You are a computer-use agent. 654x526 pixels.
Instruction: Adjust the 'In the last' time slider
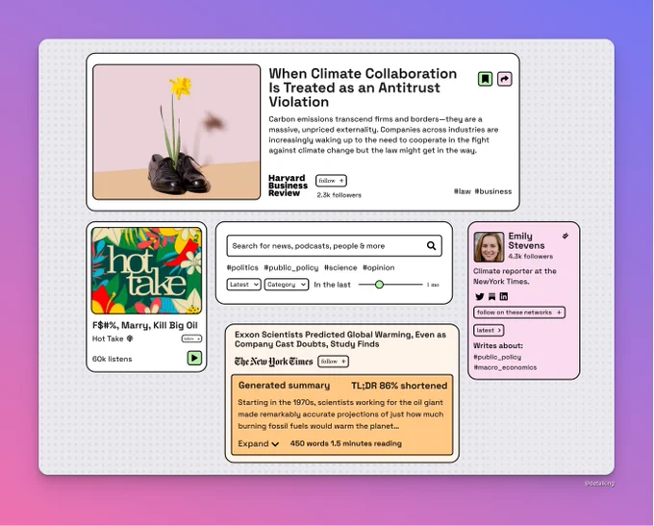tap(379, 285)
